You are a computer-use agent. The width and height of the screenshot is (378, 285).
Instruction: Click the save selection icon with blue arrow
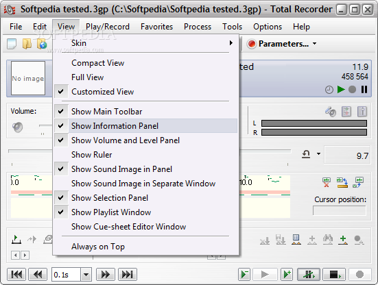(x=358, y=182)
